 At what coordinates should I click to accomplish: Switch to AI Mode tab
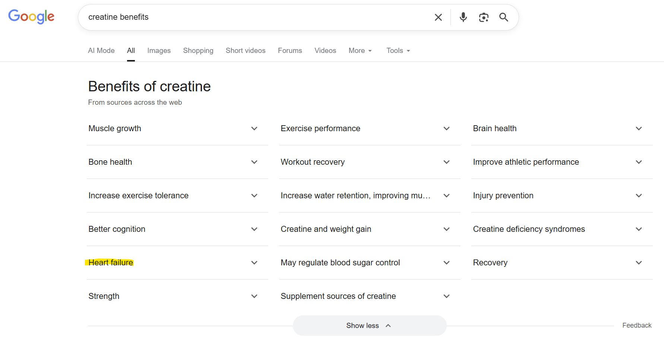click(101, 51)
